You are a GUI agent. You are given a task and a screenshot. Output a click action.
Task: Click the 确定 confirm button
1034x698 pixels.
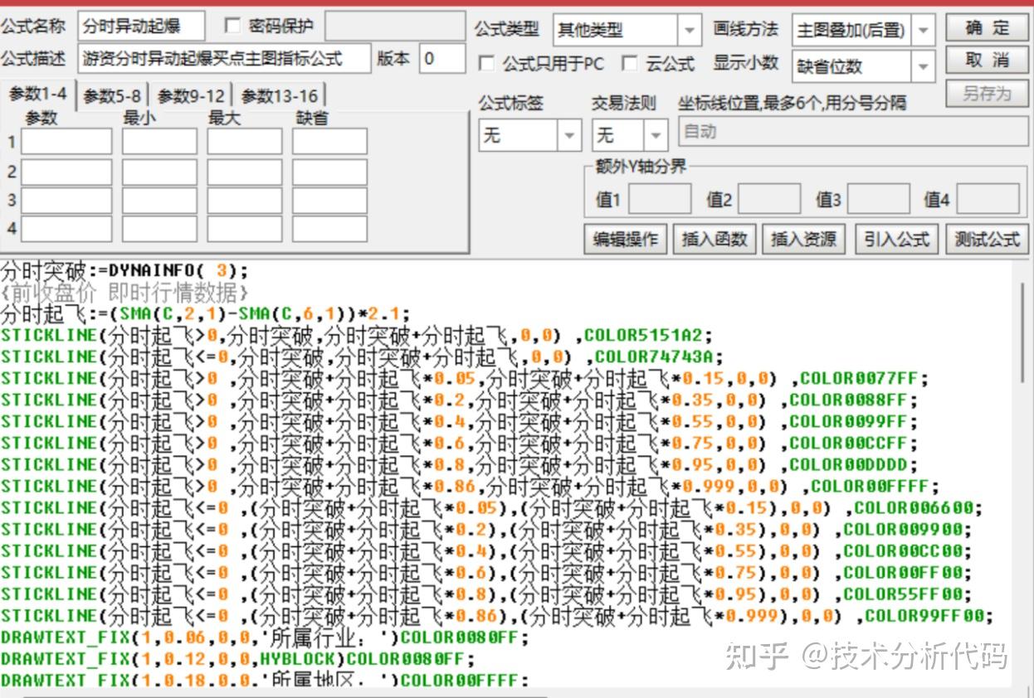point(987,27)
